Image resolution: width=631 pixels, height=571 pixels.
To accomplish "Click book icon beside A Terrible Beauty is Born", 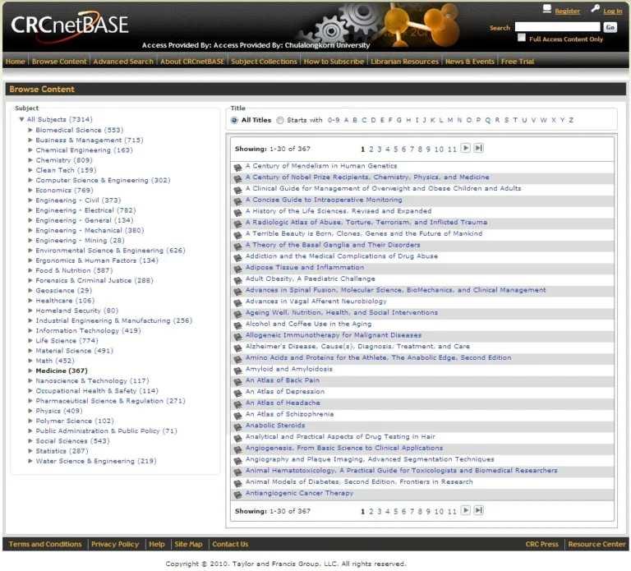I will 237,235.
